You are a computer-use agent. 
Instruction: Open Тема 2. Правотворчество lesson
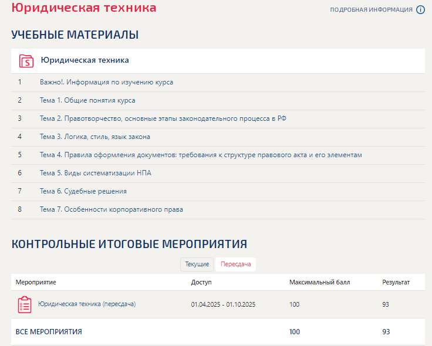coord(163,118)
